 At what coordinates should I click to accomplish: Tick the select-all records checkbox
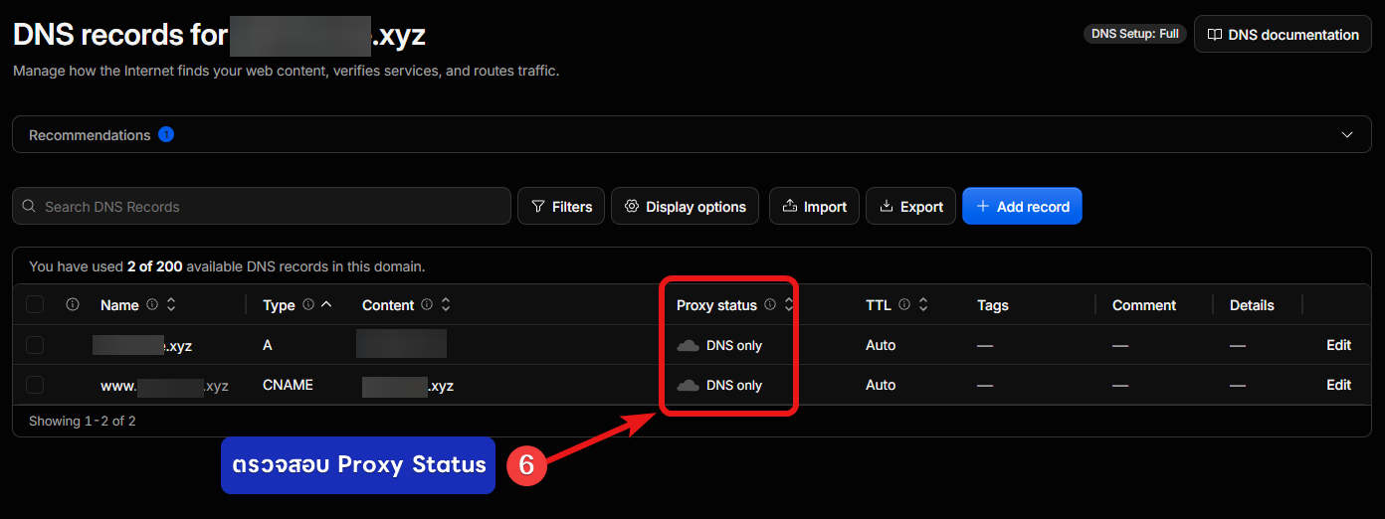coord(35,305)
